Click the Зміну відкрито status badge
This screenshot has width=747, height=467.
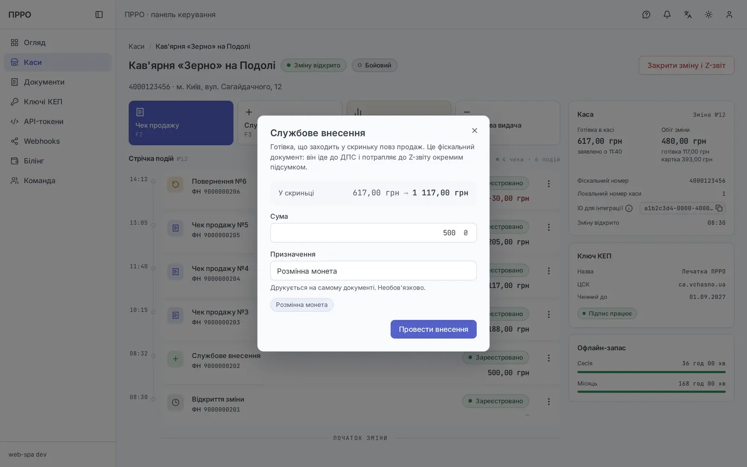pos(313,65)
